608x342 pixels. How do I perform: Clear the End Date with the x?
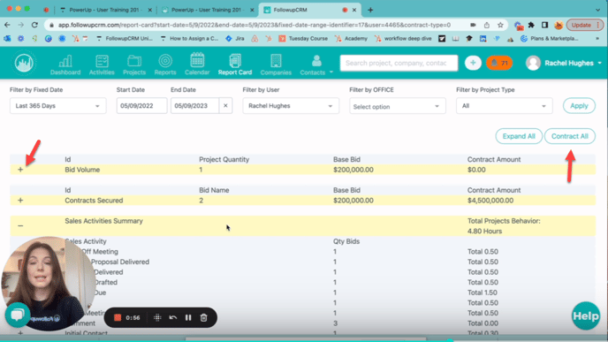[x=225, y=105]
